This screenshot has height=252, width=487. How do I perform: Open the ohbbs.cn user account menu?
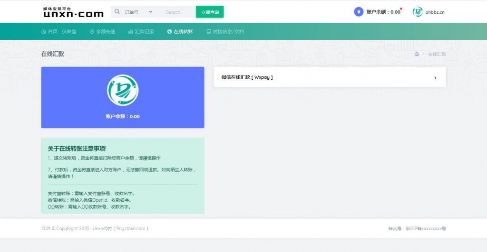(x=435, y=12)
